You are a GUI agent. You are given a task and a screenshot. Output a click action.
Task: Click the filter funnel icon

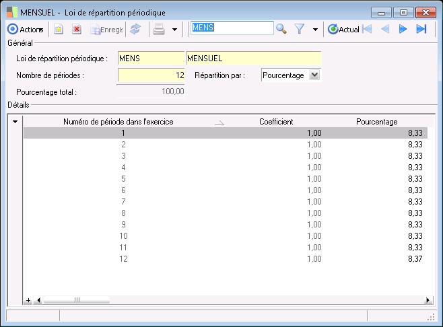coord(300,29)
